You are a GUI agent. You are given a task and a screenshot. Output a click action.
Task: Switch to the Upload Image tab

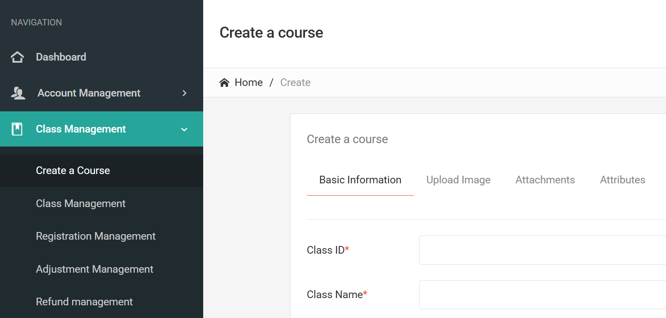click(458, 180)
